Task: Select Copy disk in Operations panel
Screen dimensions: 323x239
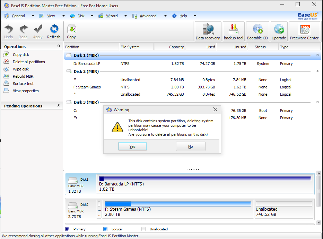Action: 21,55
